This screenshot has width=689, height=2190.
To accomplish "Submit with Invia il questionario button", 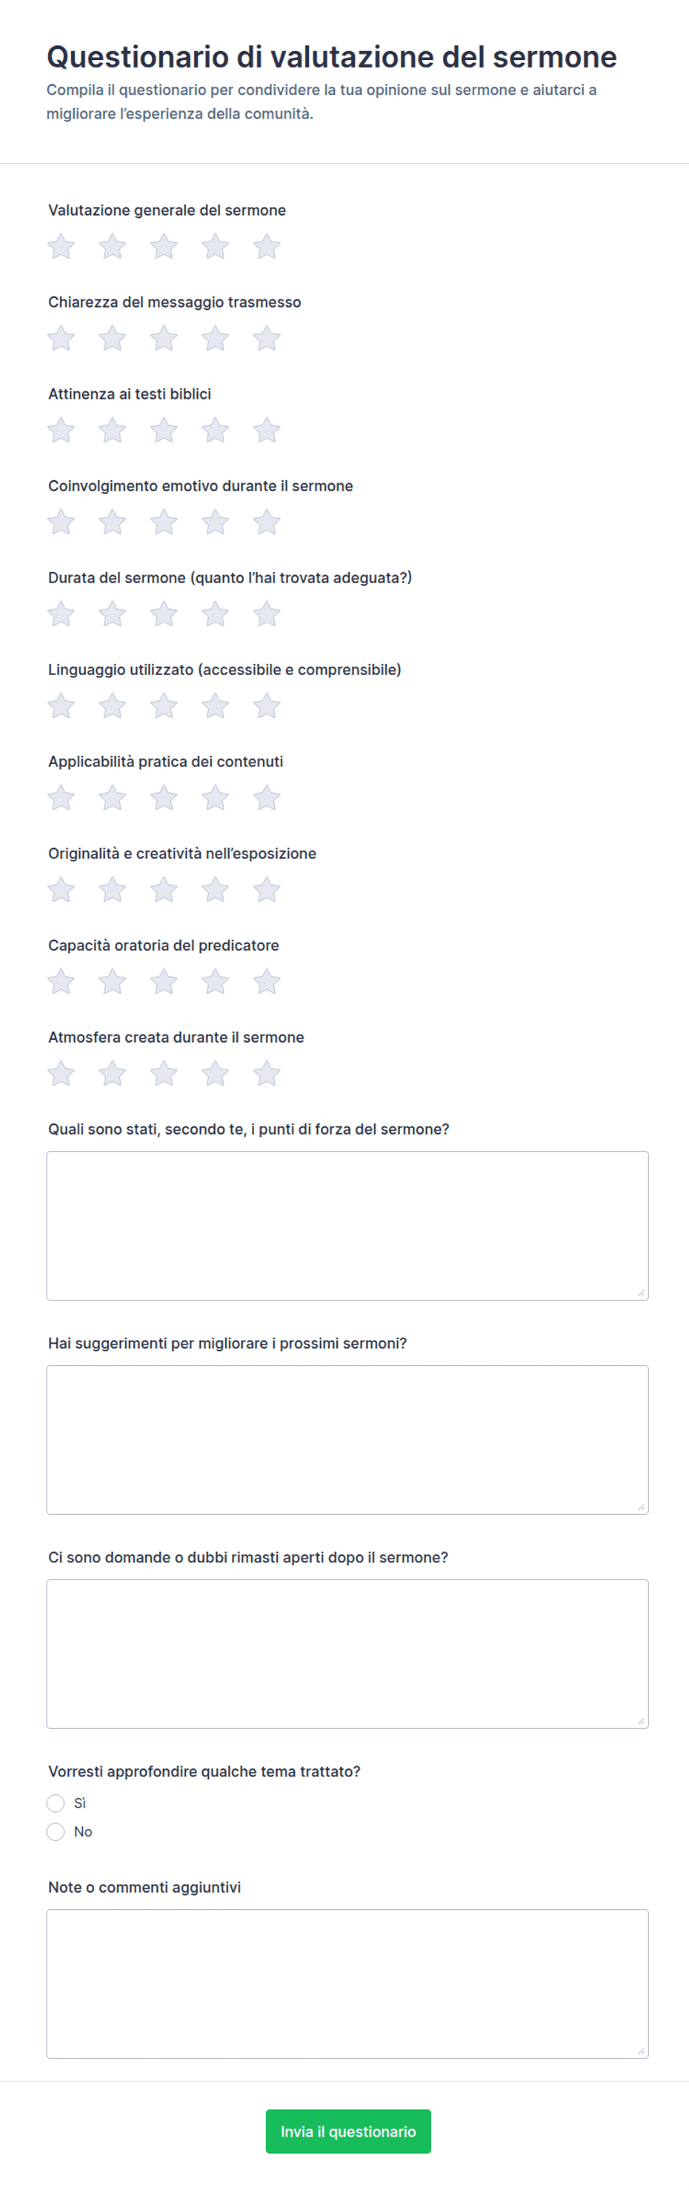I will pos(348,2131).
